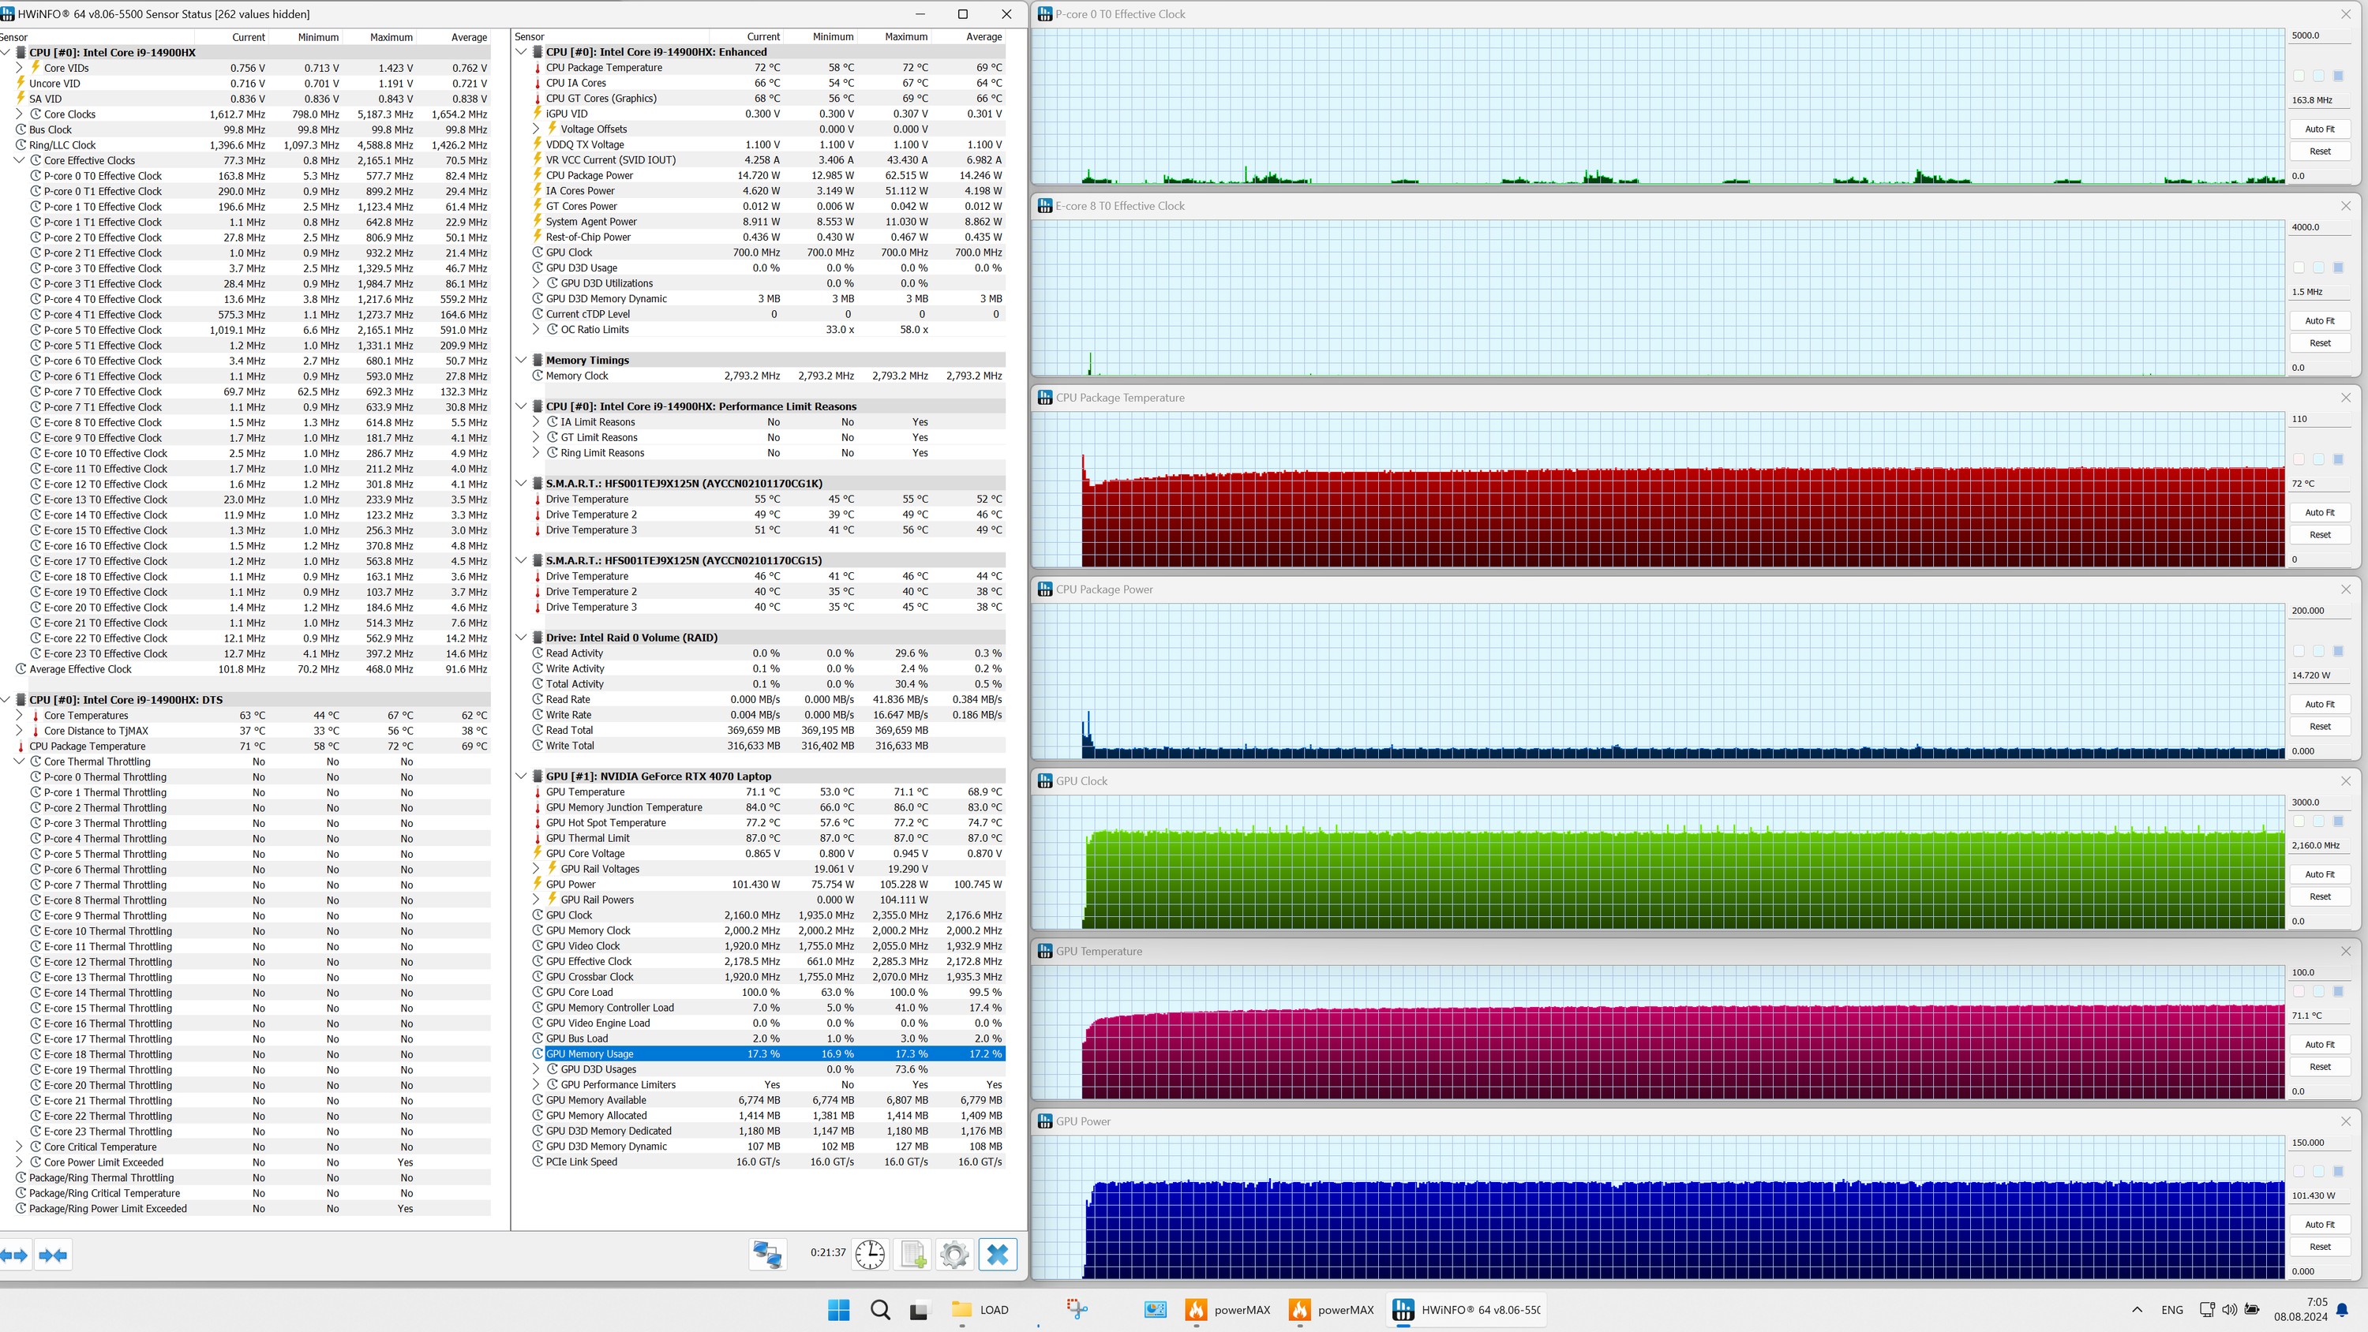Image resolution: width=2368 pixels, height=1332 pixels.
Task: Click Reset on GPU Clock graph
Action: tap(2319, 896)
